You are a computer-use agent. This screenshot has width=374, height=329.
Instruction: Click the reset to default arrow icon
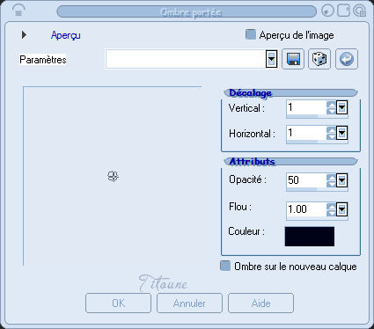pyautogui.click(x=347, y=59)
